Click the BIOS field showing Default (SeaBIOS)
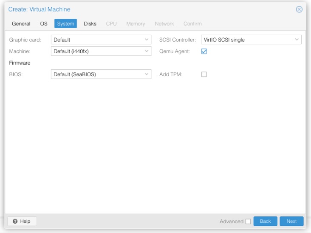 pos(101,74)
